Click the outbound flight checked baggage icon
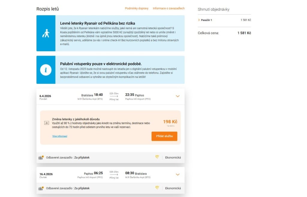Image resolution: width=307 pixels, height=197 pixels. [x=41, y=157]
